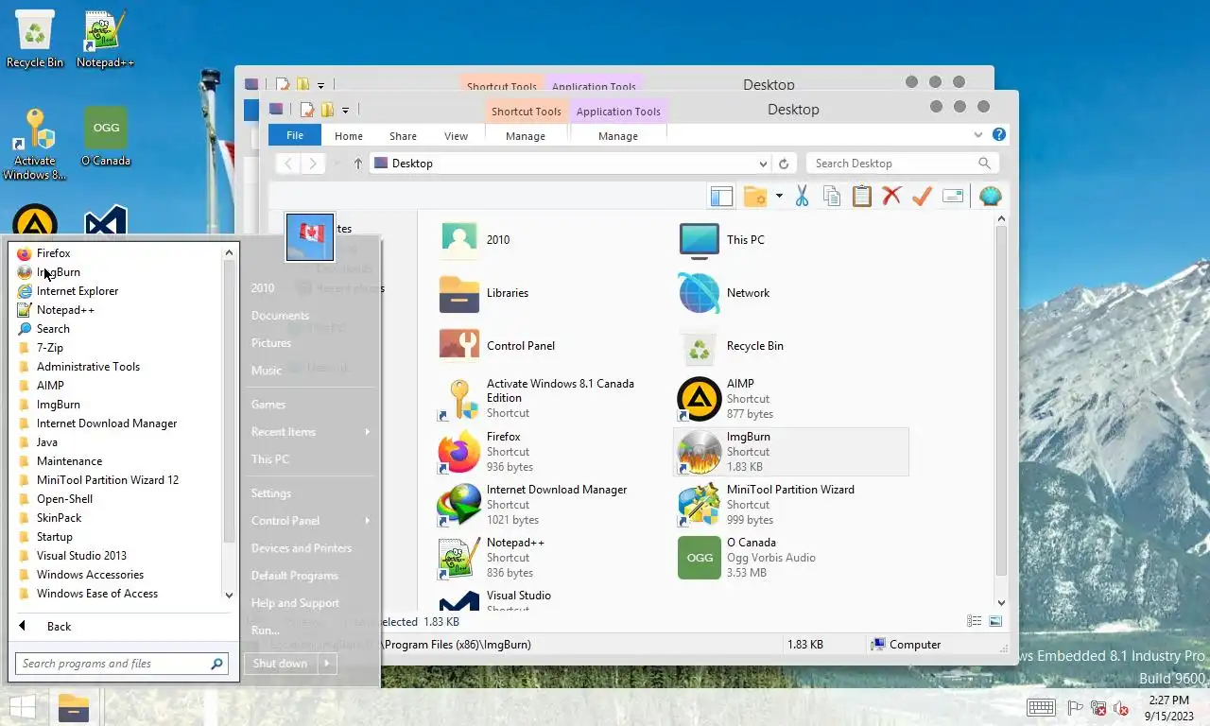Screen dimensions: 1210x726
Task: Click the file list vertical scrollbar
Action: tap(1001, 402)
